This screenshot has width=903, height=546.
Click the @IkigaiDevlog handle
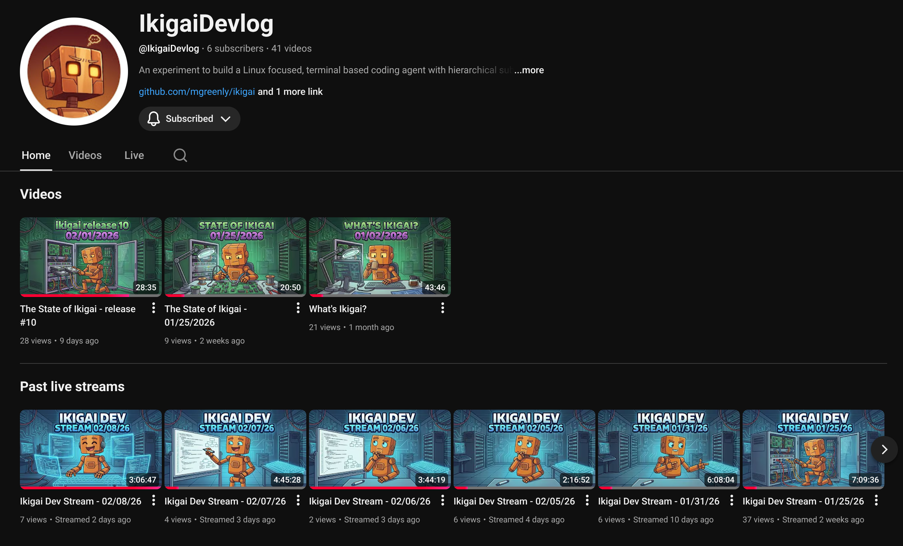(x=169, y=48)
